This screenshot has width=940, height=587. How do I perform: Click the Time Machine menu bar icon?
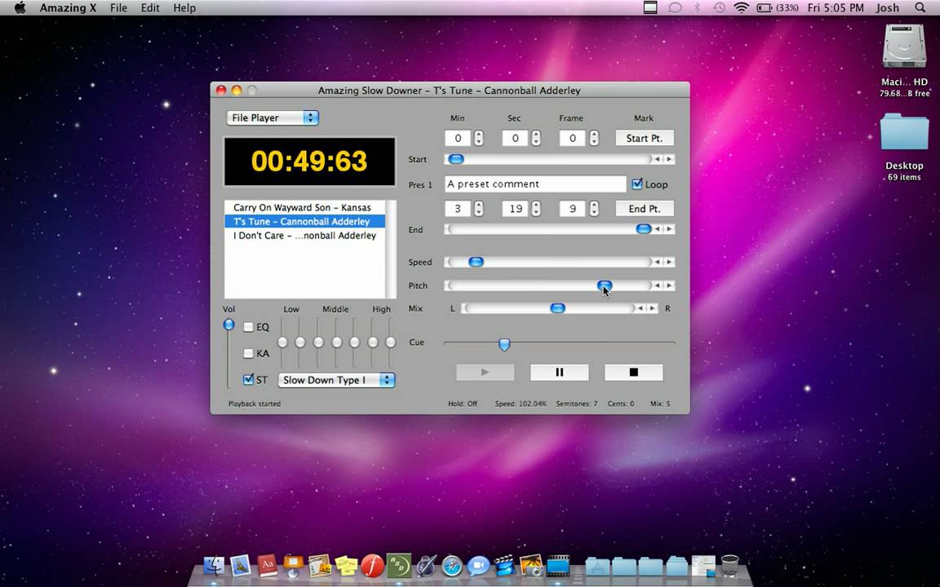click(x=719, y=8)
